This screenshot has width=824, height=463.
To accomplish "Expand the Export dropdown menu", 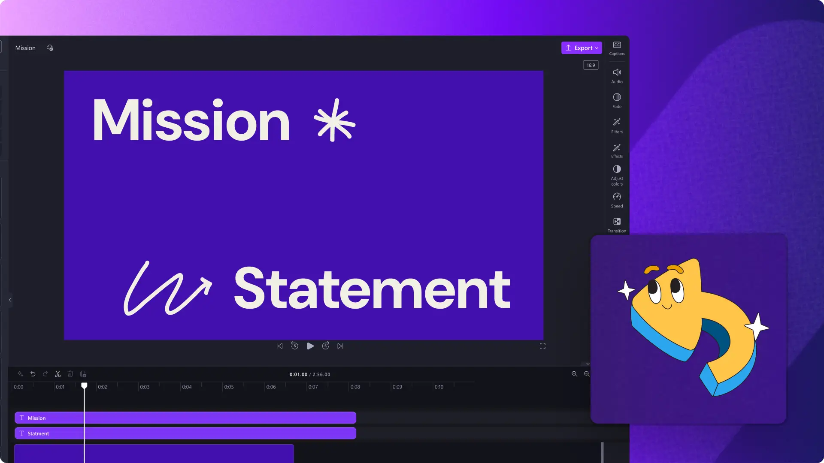I will click(597, 48).
